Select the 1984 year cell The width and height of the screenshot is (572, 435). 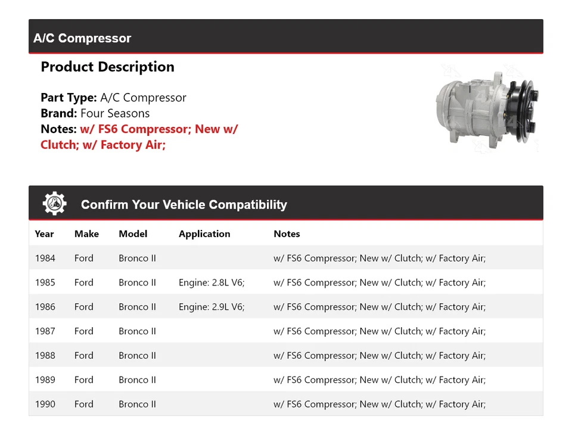click(45, 258)
